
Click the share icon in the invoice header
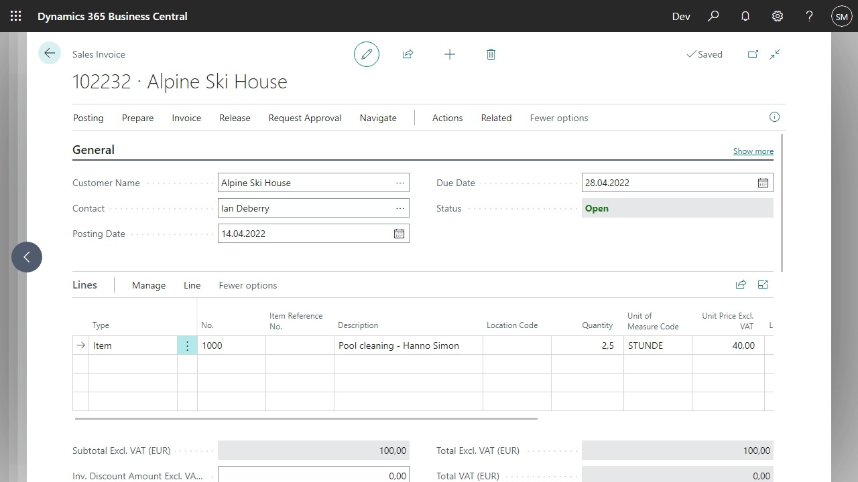408,54
